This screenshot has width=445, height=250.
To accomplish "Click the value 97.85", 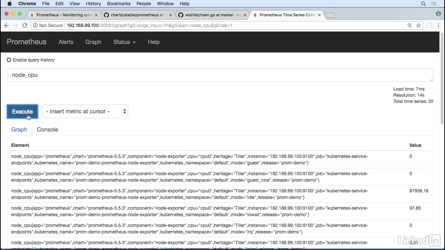I will pos(415,208).
